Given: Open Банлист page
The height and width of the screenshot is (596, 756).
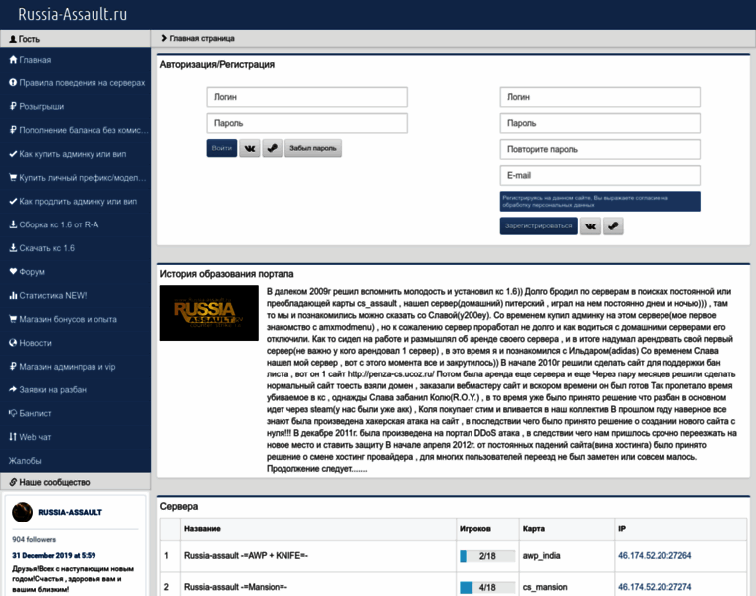Looking at the screenshot, I should [x=30, y=413].
